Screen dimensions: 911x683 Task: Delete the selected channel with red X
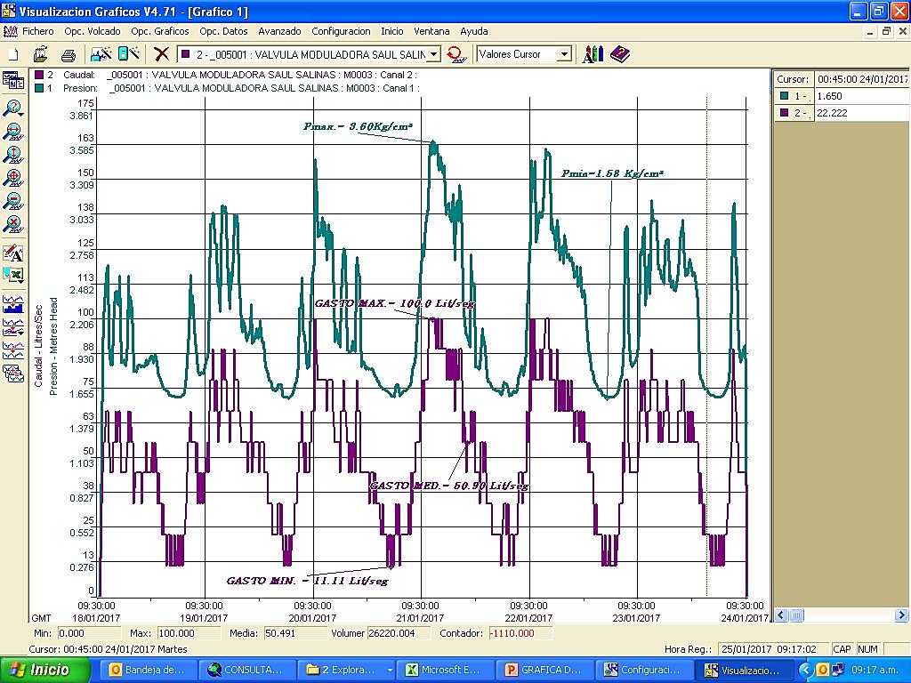click(x=162, y=54)
